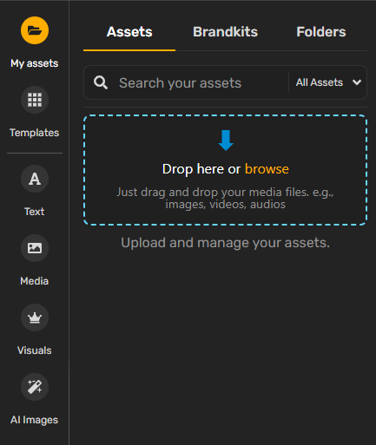Open the Visuals crown icon
The height and width of the screenshot is (445, 376).
tap(35, 317)
